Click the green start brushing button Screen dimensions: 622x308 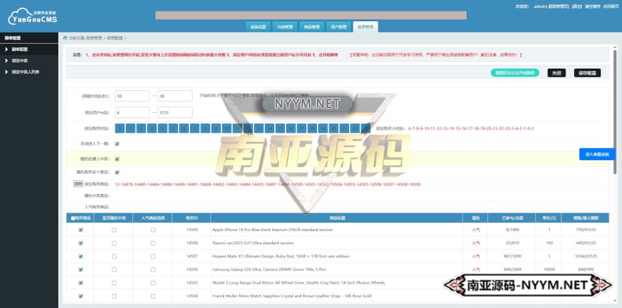pyautogui.click(x=514, y=73)
